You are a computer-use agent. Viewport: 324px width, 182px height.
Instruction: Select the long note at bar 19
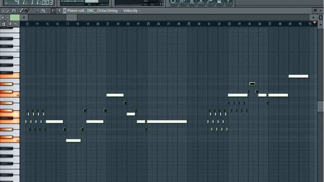95,121
